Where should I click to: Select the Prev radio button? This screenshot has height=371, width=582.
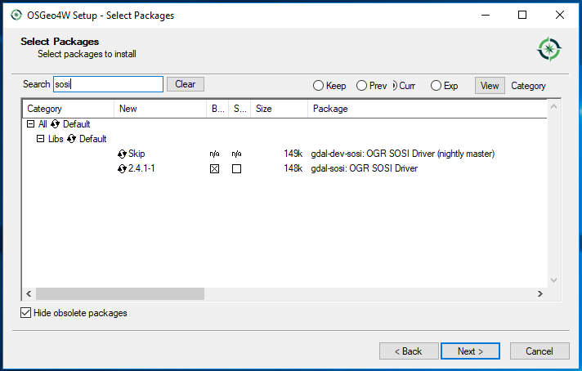[x=361, y=86]
